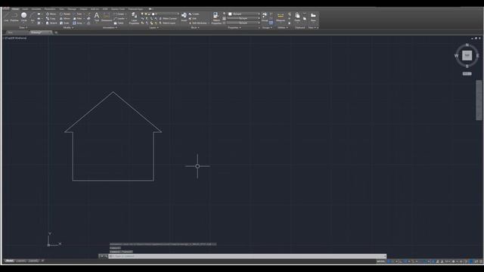Open customization menu in status bar
The image size is (484, 272).
481,261
